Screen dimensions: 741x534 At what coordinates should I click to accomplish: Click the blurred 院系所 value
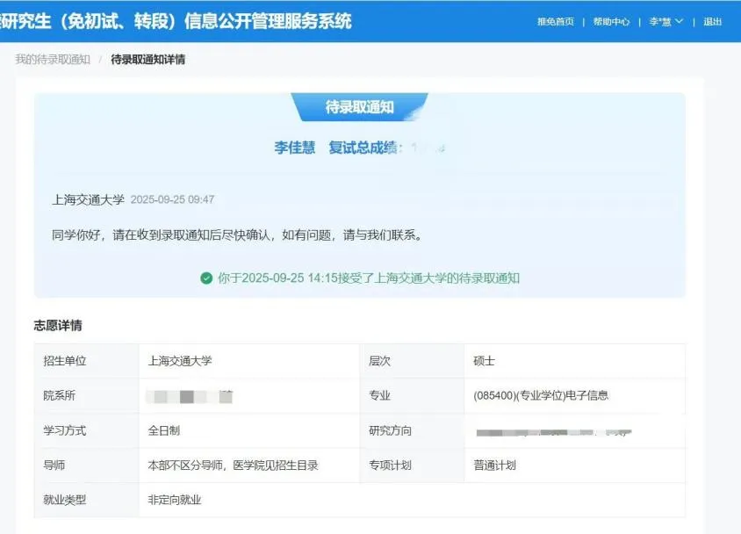(190, 396)
